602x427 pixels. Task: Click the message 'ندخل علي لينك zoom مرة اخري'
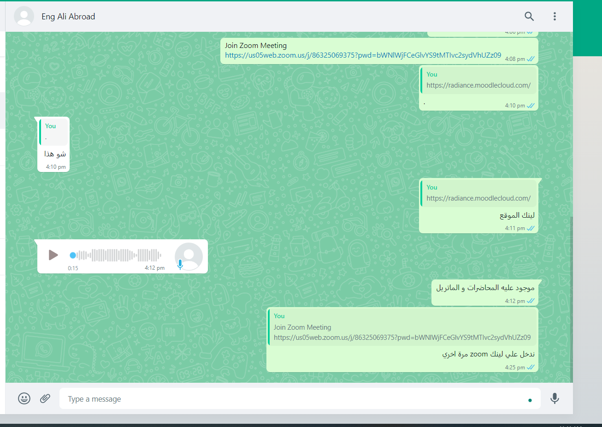(x=489, y=354)
